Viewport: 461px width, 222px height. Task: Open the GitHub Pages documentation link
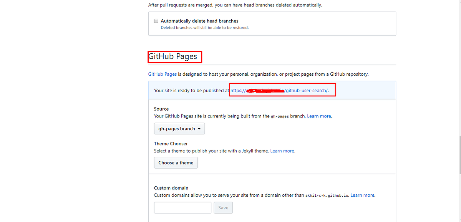point(162,74)
